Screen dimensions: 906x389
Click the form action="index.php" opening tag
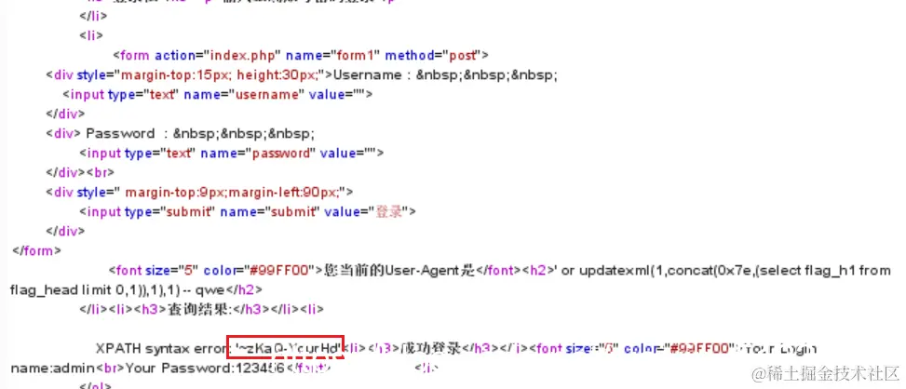click(301, 56)
